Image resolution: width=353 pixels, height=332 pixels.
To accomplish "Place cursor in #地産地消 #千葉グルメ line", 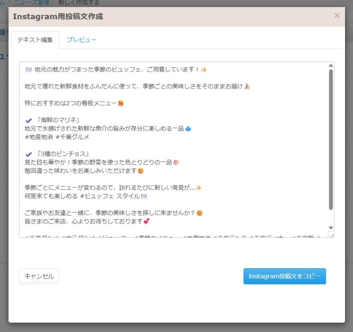I will click(57, 137).
